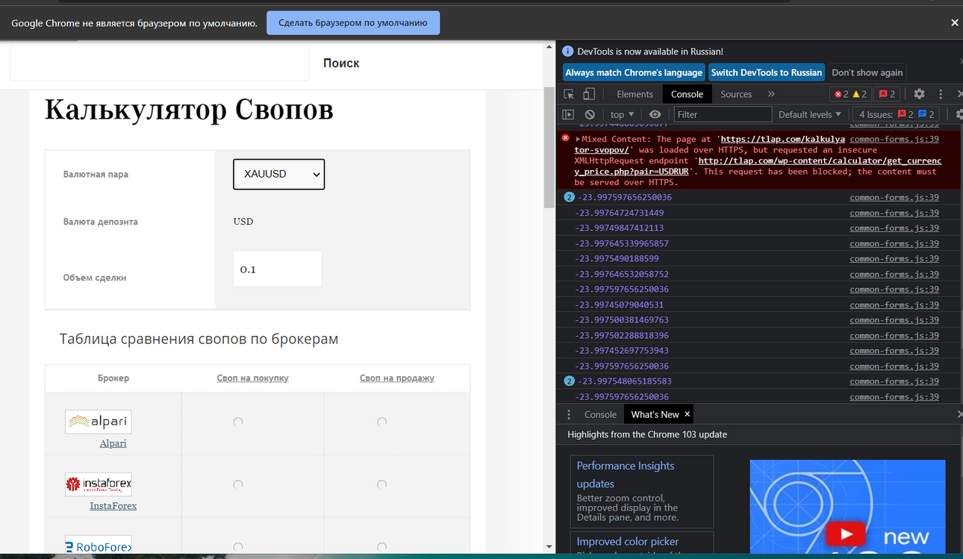
Task: Toggle the device toolbar icon in DevTools
Action: tap(589, 94)
